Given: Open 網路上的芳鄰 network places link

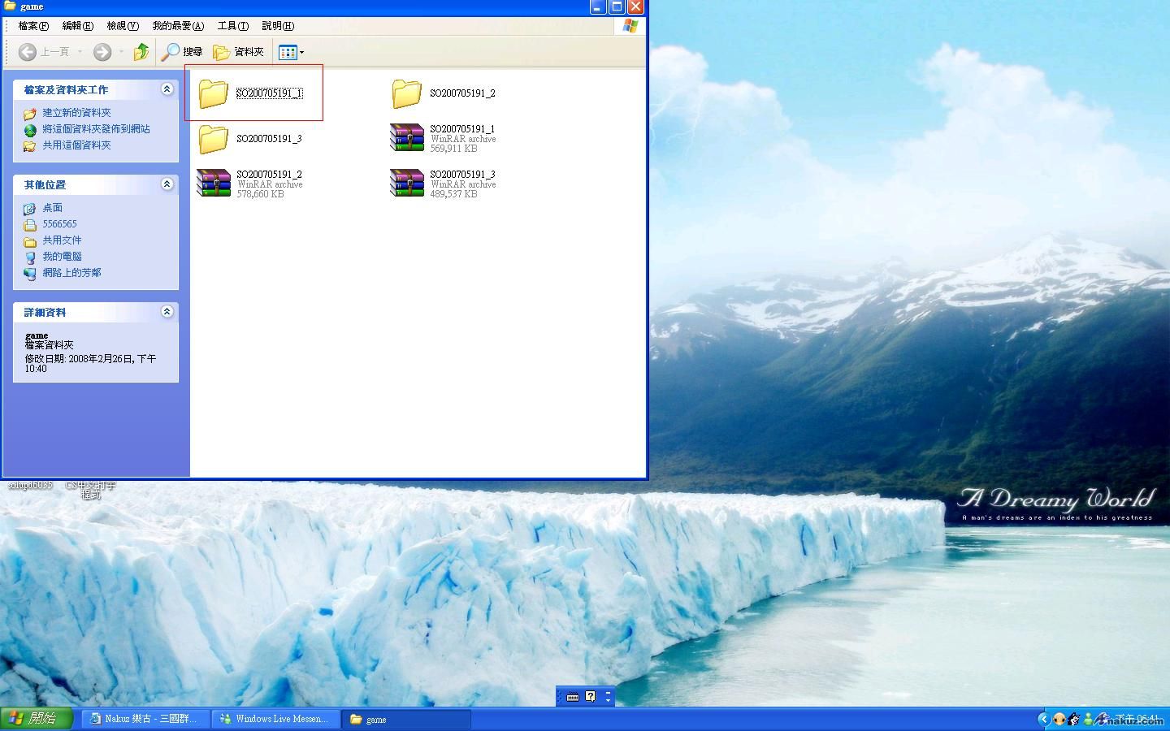Looking at the screenshot, I should (71, 273).
